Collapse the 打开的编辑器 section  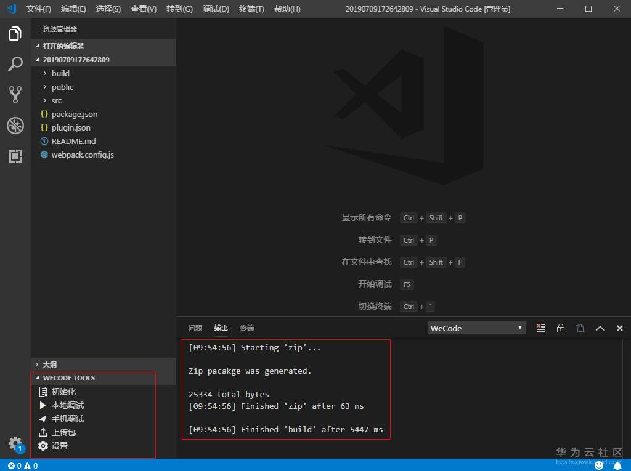pyautogui.click(x=104, y=46)
